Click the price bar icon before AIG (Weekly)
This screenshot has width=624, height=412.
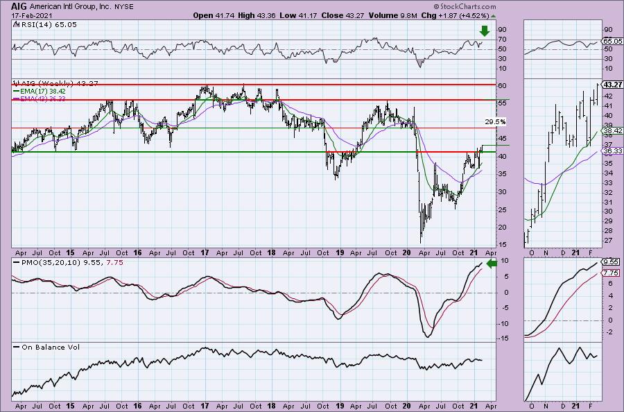pyautogui.click(x=16, y=84)
